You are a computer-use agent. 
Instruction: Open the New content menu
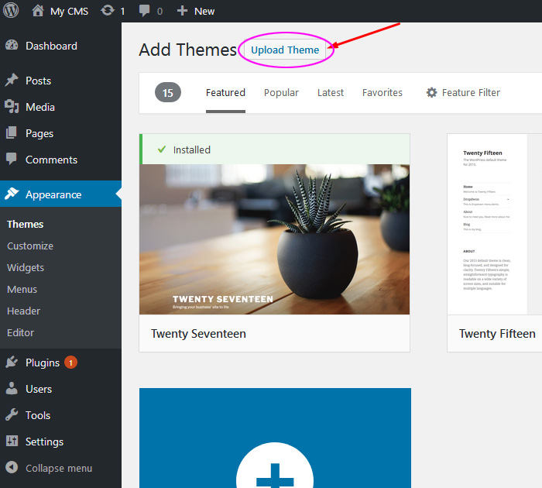[204, 11]
